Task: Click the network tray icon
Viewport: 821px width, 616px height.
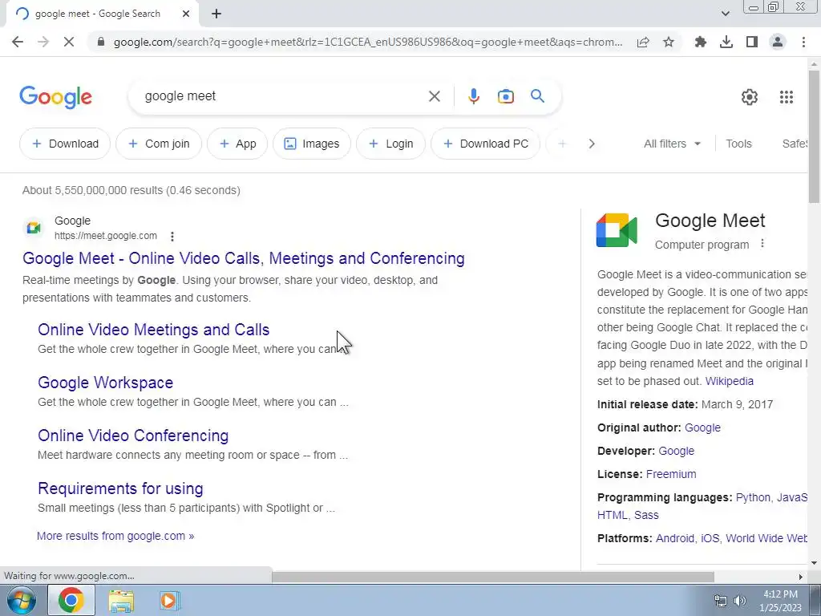Action: pyautogui.click(x=721, y=601)
